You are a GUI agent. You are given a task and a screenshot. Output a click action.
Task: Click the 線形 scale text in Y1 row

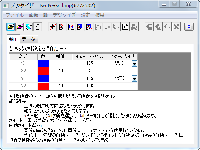(x=119, y=78)
